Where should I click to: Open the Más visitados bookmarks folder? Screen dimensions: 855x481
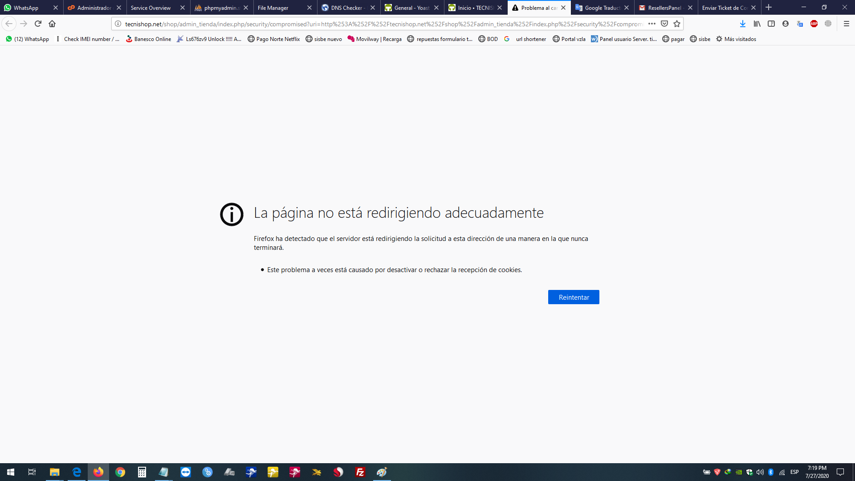coord(736,39)
